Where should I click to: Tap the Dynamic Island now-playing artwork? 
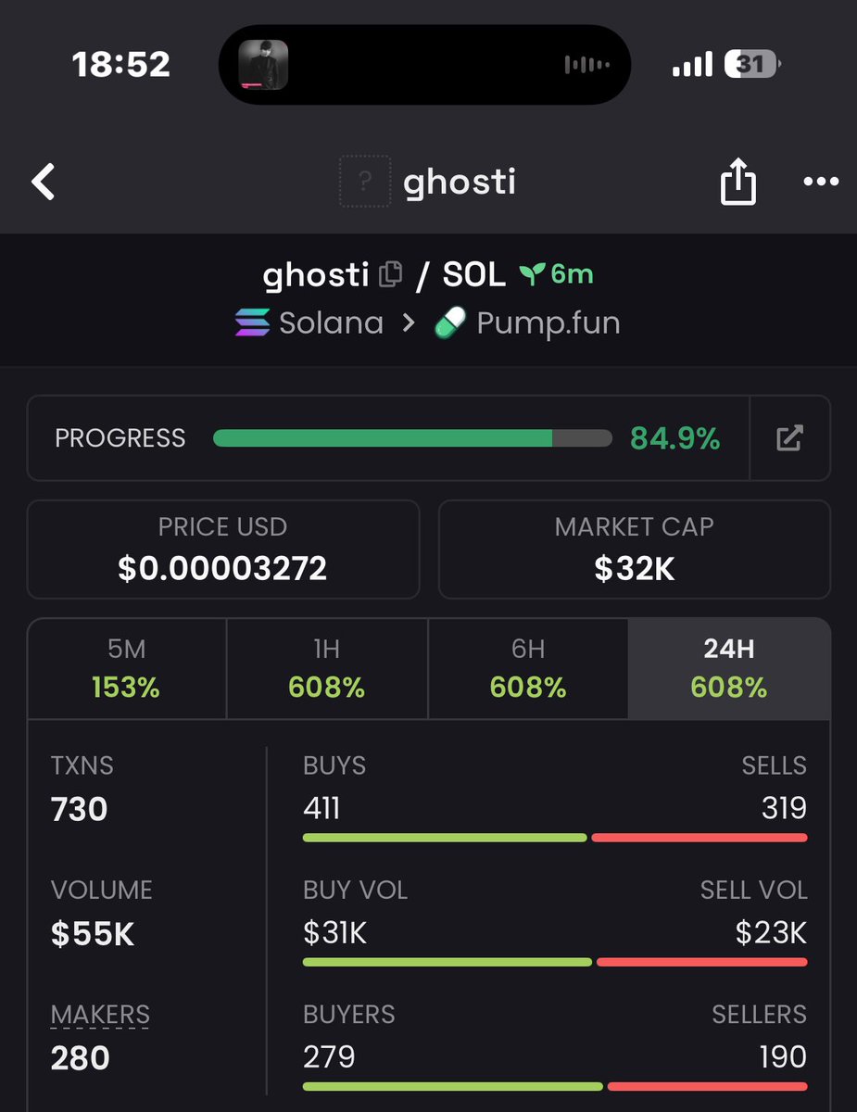click(x=263, y=65)
